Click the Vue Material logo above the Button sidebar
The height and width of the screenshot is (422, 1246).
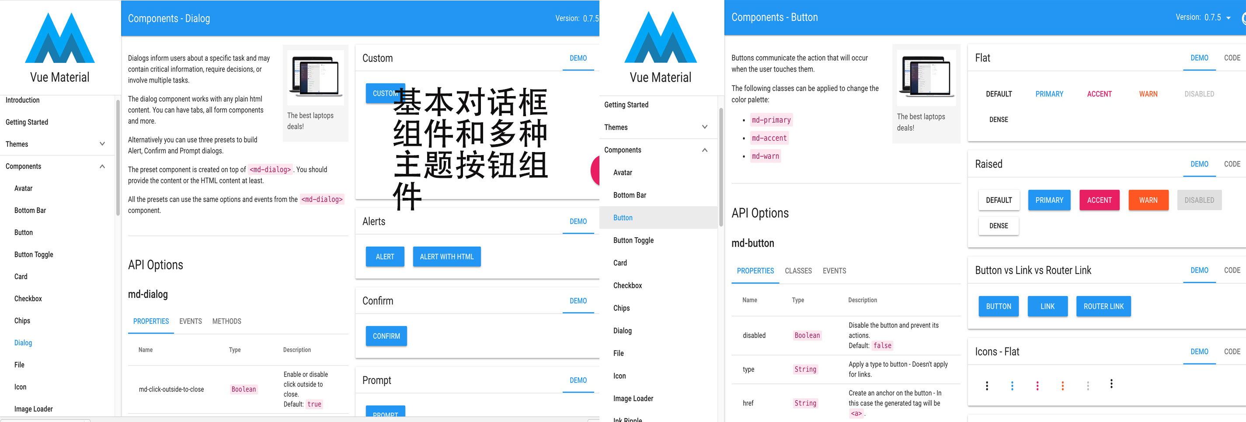[x=660, y=39]
